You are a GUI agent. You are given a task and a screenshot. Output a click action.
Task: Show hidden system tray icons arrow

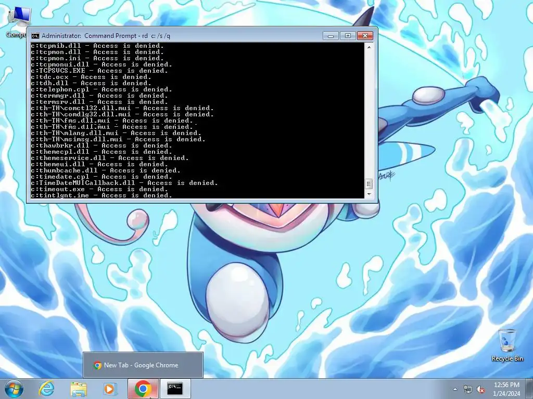point(455,390)
